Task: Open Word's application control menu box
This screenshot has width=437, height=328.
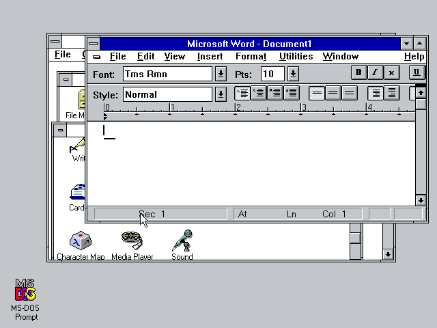Action: (94, 44)
